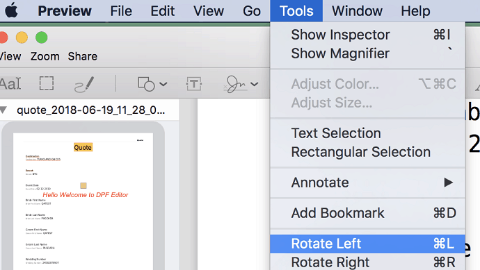This screenshot has height=270, width=480.
Task: Open the Shapes tool dropdown
Action: [152, 84]
